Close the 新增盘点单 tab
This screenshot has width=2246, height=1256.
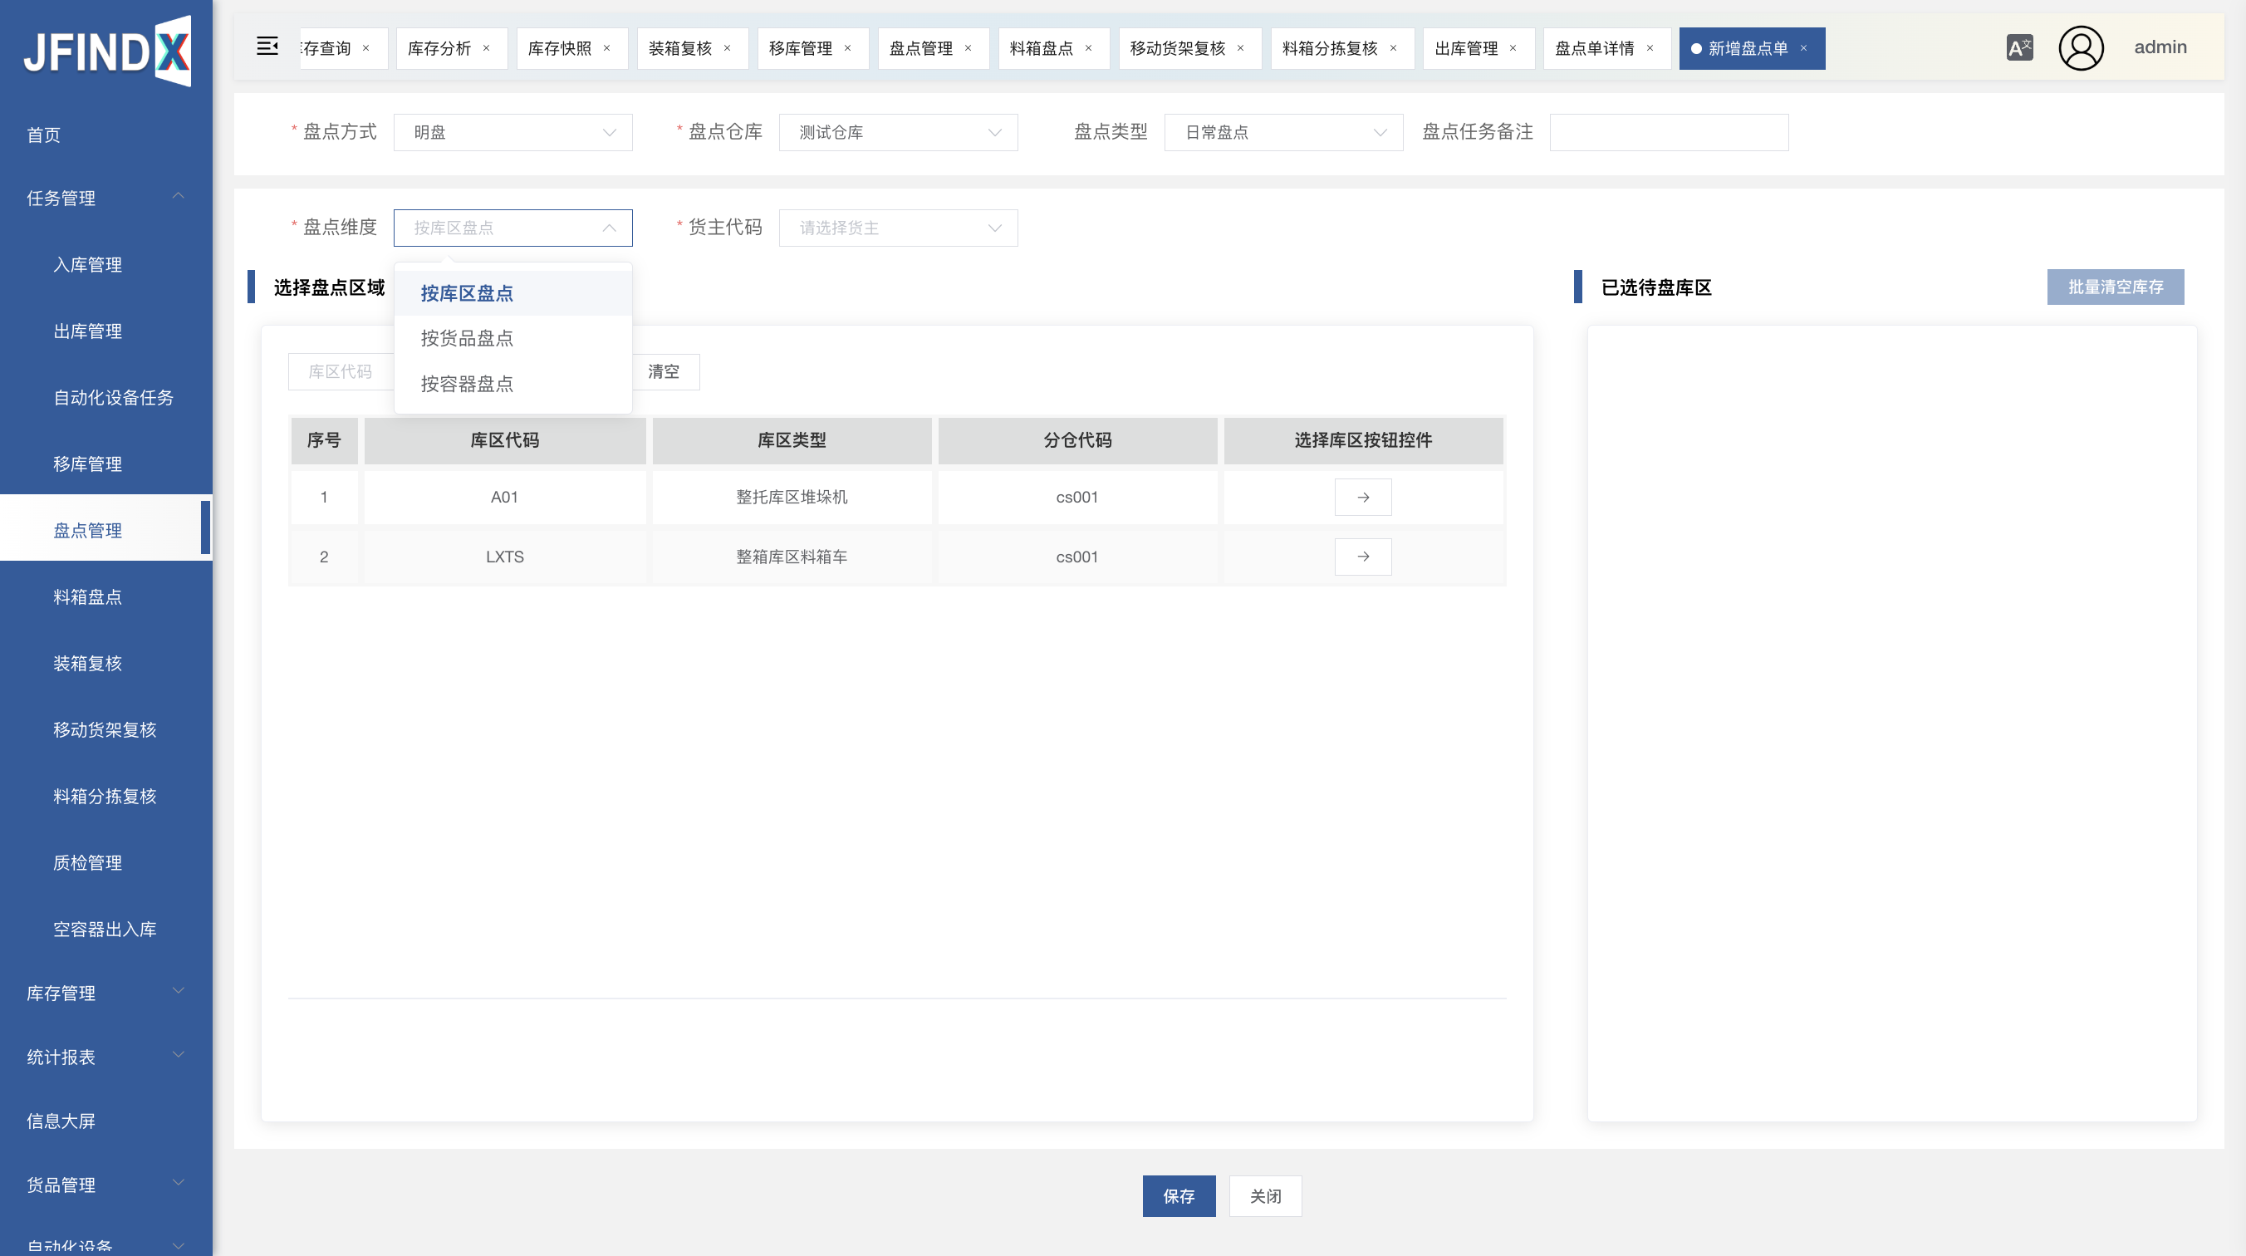tap(1804, 48)
